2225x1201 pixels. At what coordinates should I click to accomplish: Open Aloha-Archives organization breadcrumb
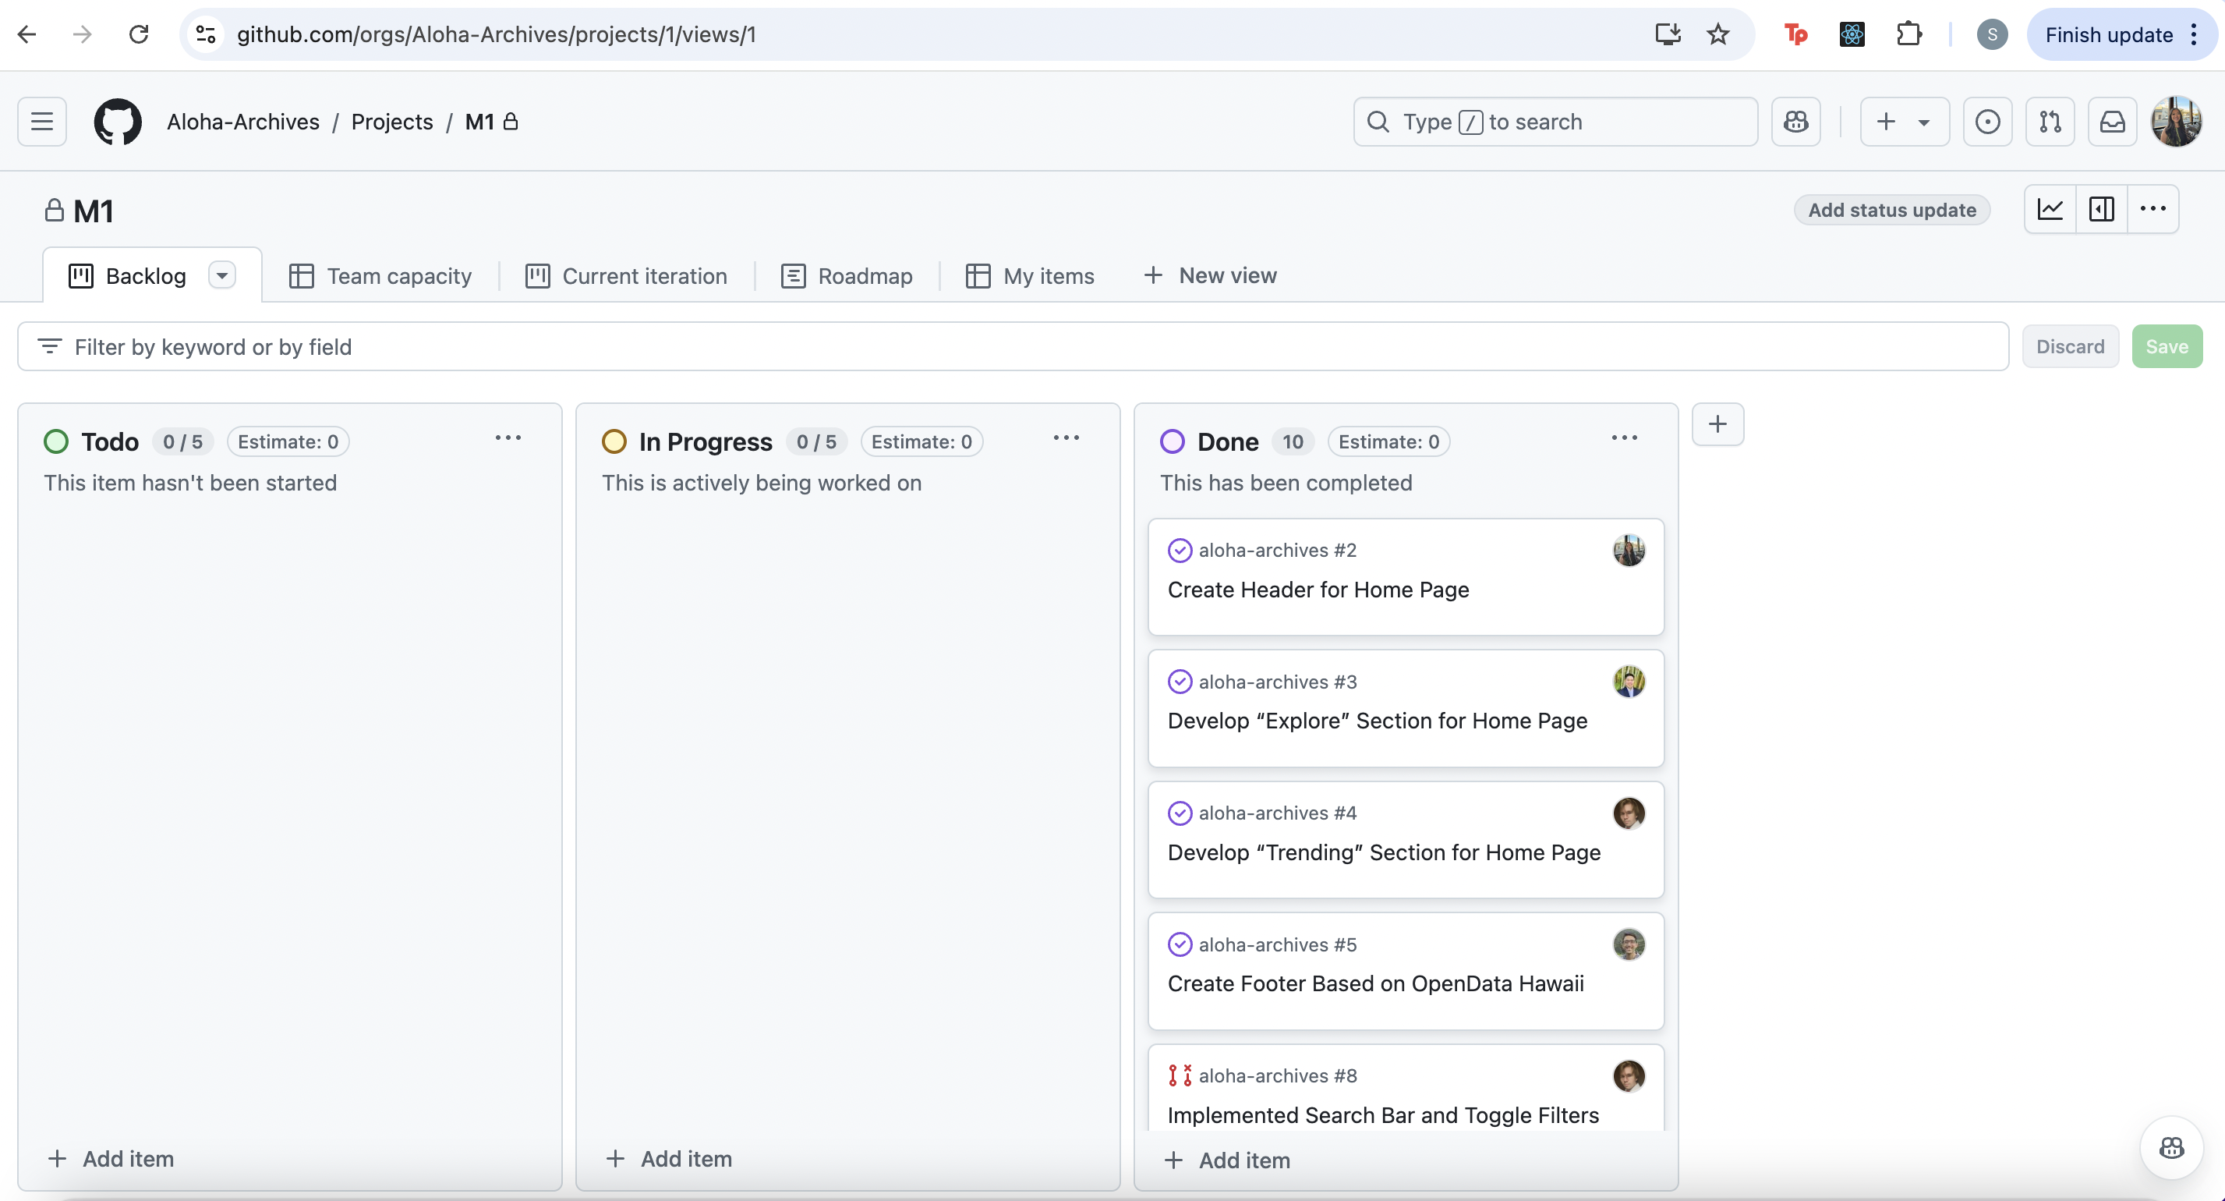click(242, 122)
